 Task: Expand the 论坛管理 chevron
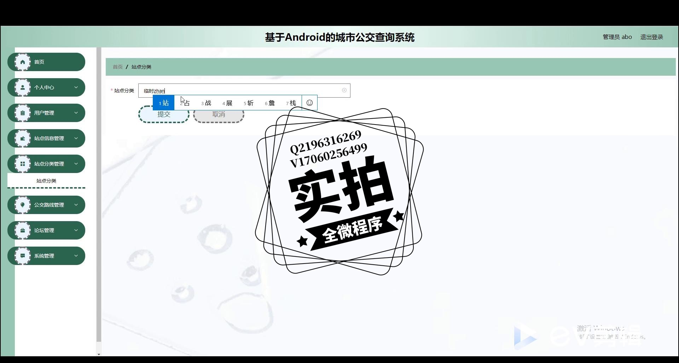pos(76,230)
